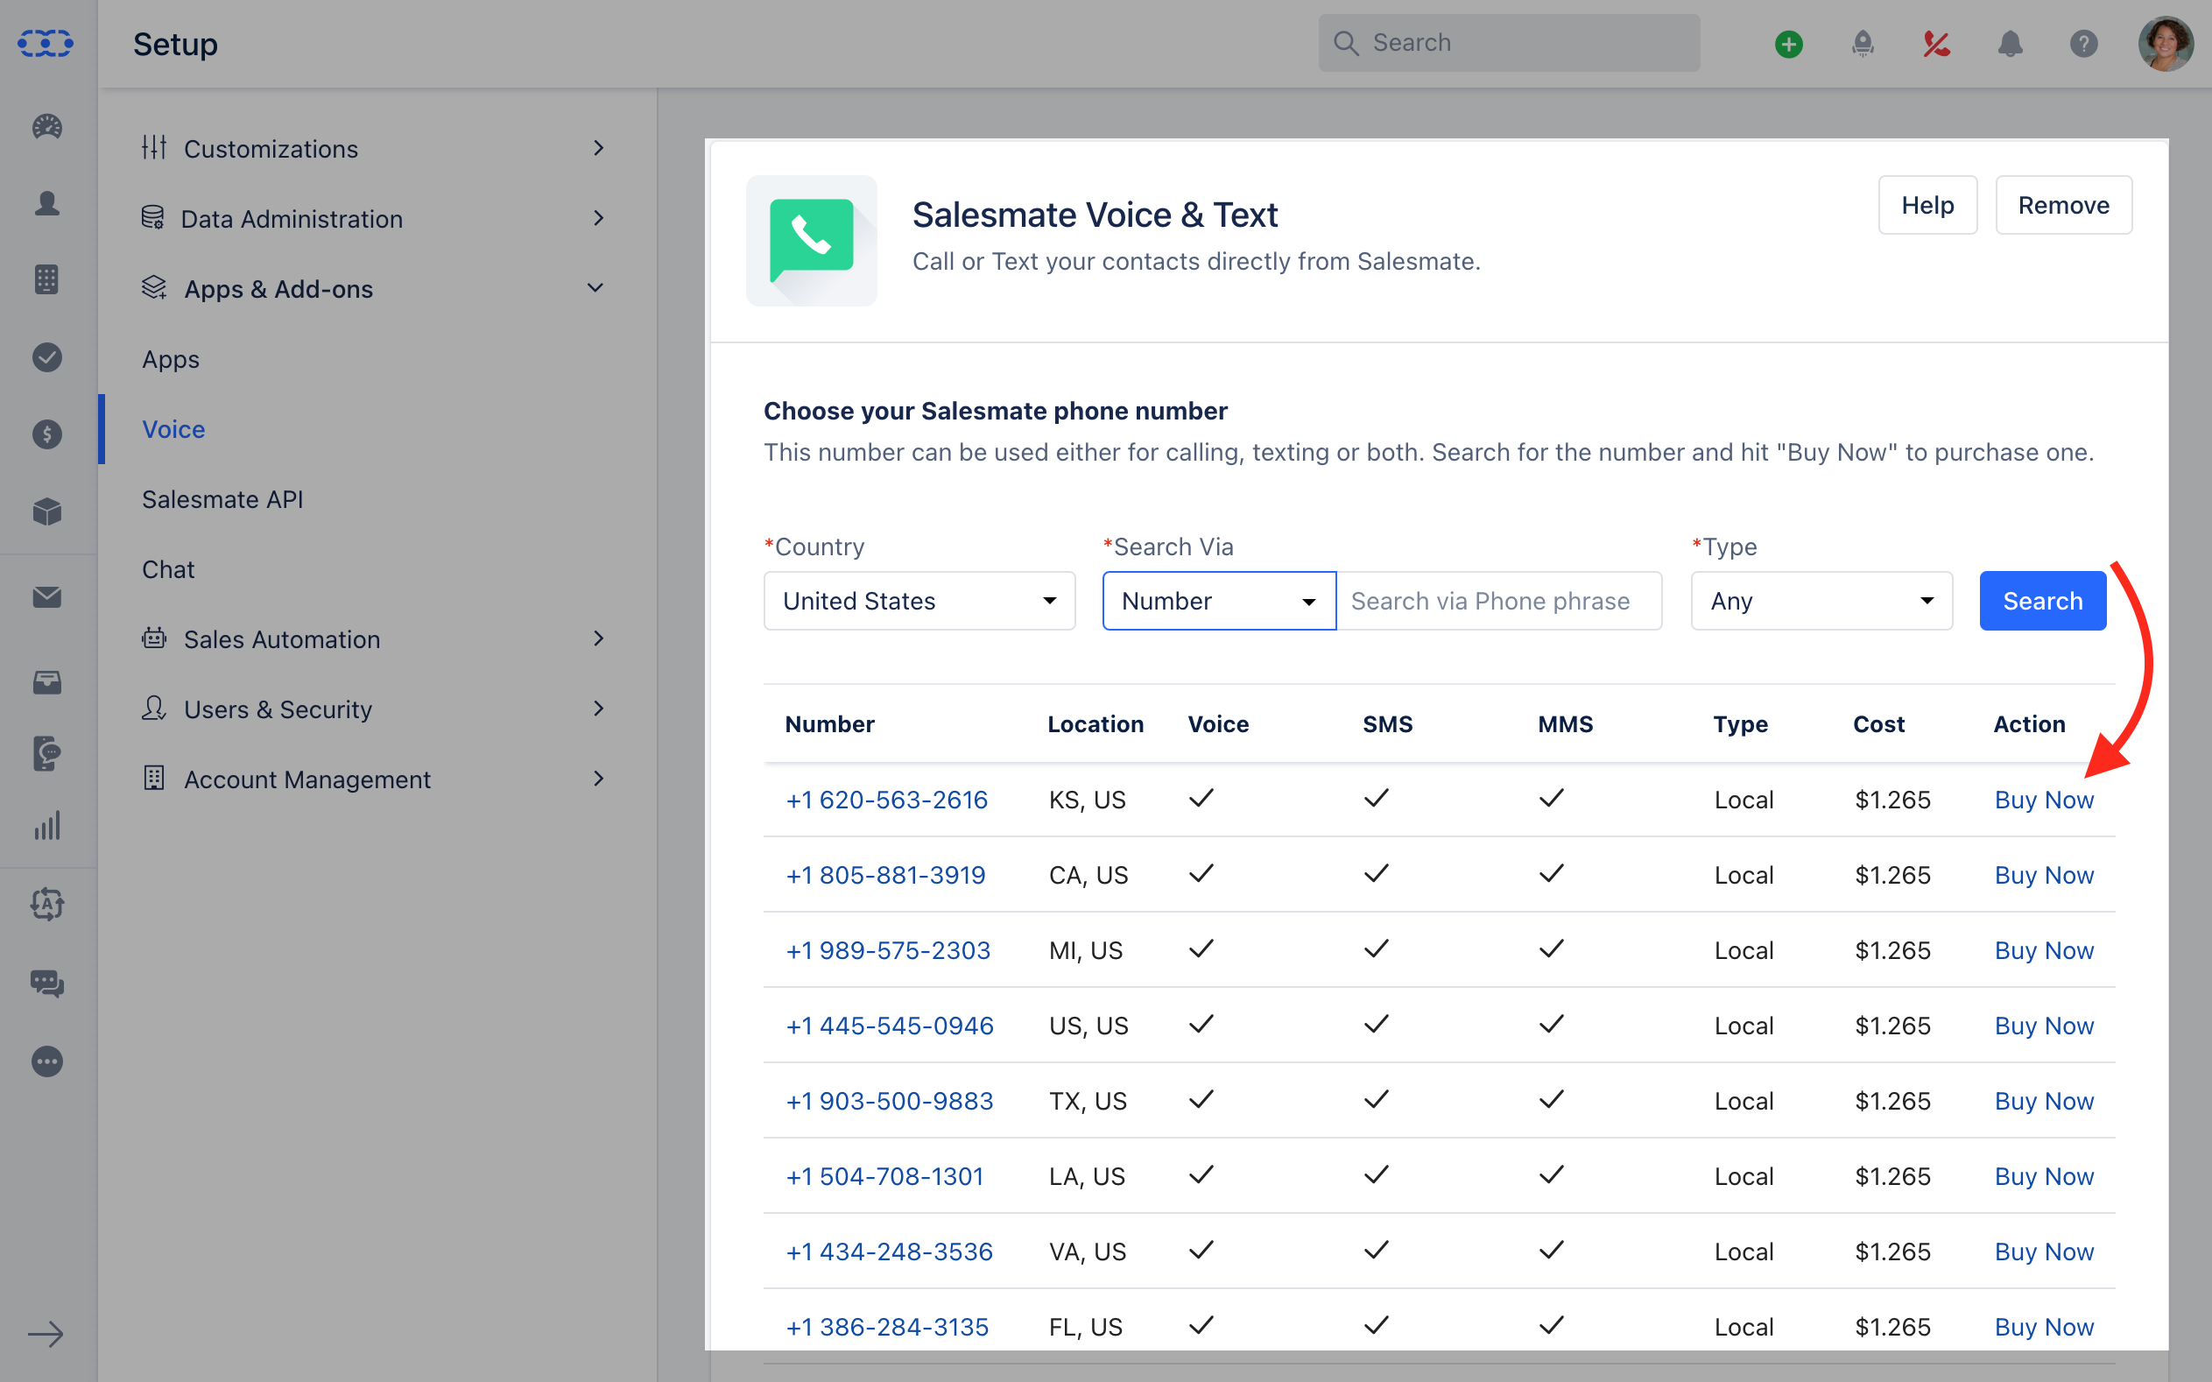Open the Country dropdown showing United States
This screenshot has height=1382, width=2212.
point(919,601)
